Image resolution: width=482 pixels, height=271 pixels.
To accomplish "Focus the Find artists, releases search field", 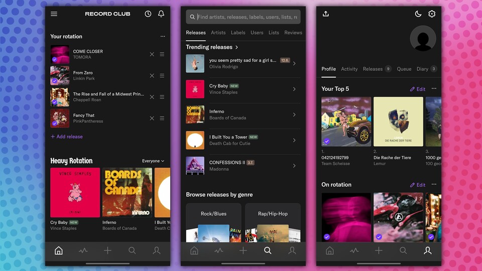I will [243, 17].
